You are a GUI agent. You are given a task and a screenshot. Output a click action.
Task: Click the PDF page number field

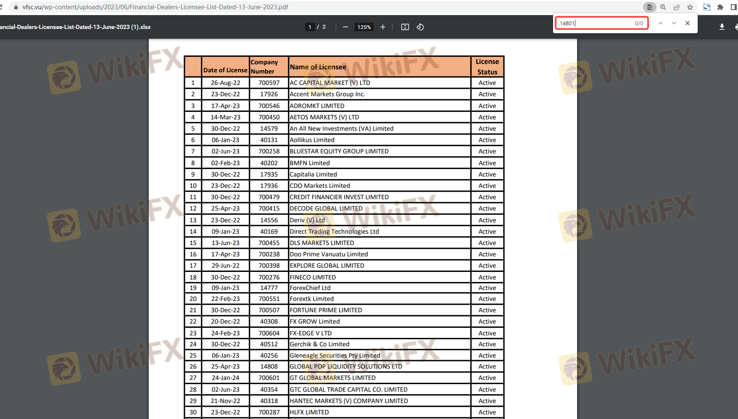click(x=310, y=27)
